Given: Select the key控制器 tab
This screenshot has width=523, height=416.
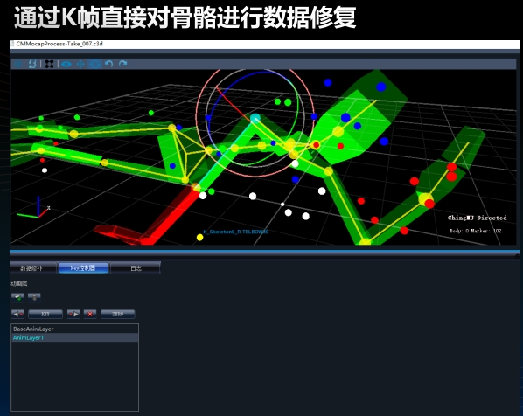Looking at the screenshot, I should coord(83,267).
